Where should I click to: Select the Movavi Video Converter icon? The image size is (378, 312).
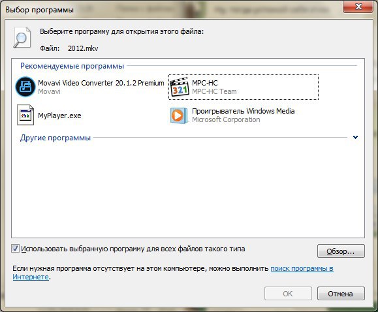(x=25, y=87)
